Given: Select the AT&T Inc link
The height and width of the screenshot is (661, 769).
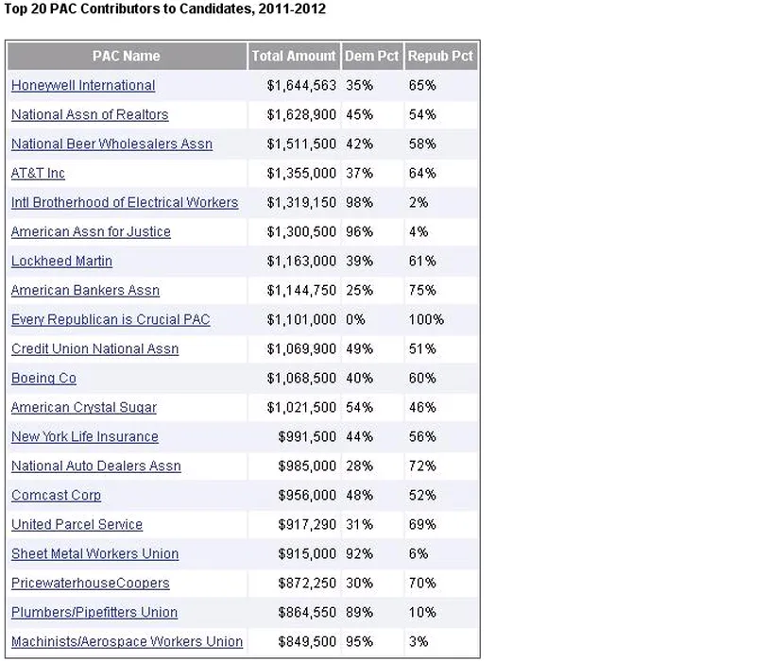Looking at the screenshot, I should click(38, 174).
